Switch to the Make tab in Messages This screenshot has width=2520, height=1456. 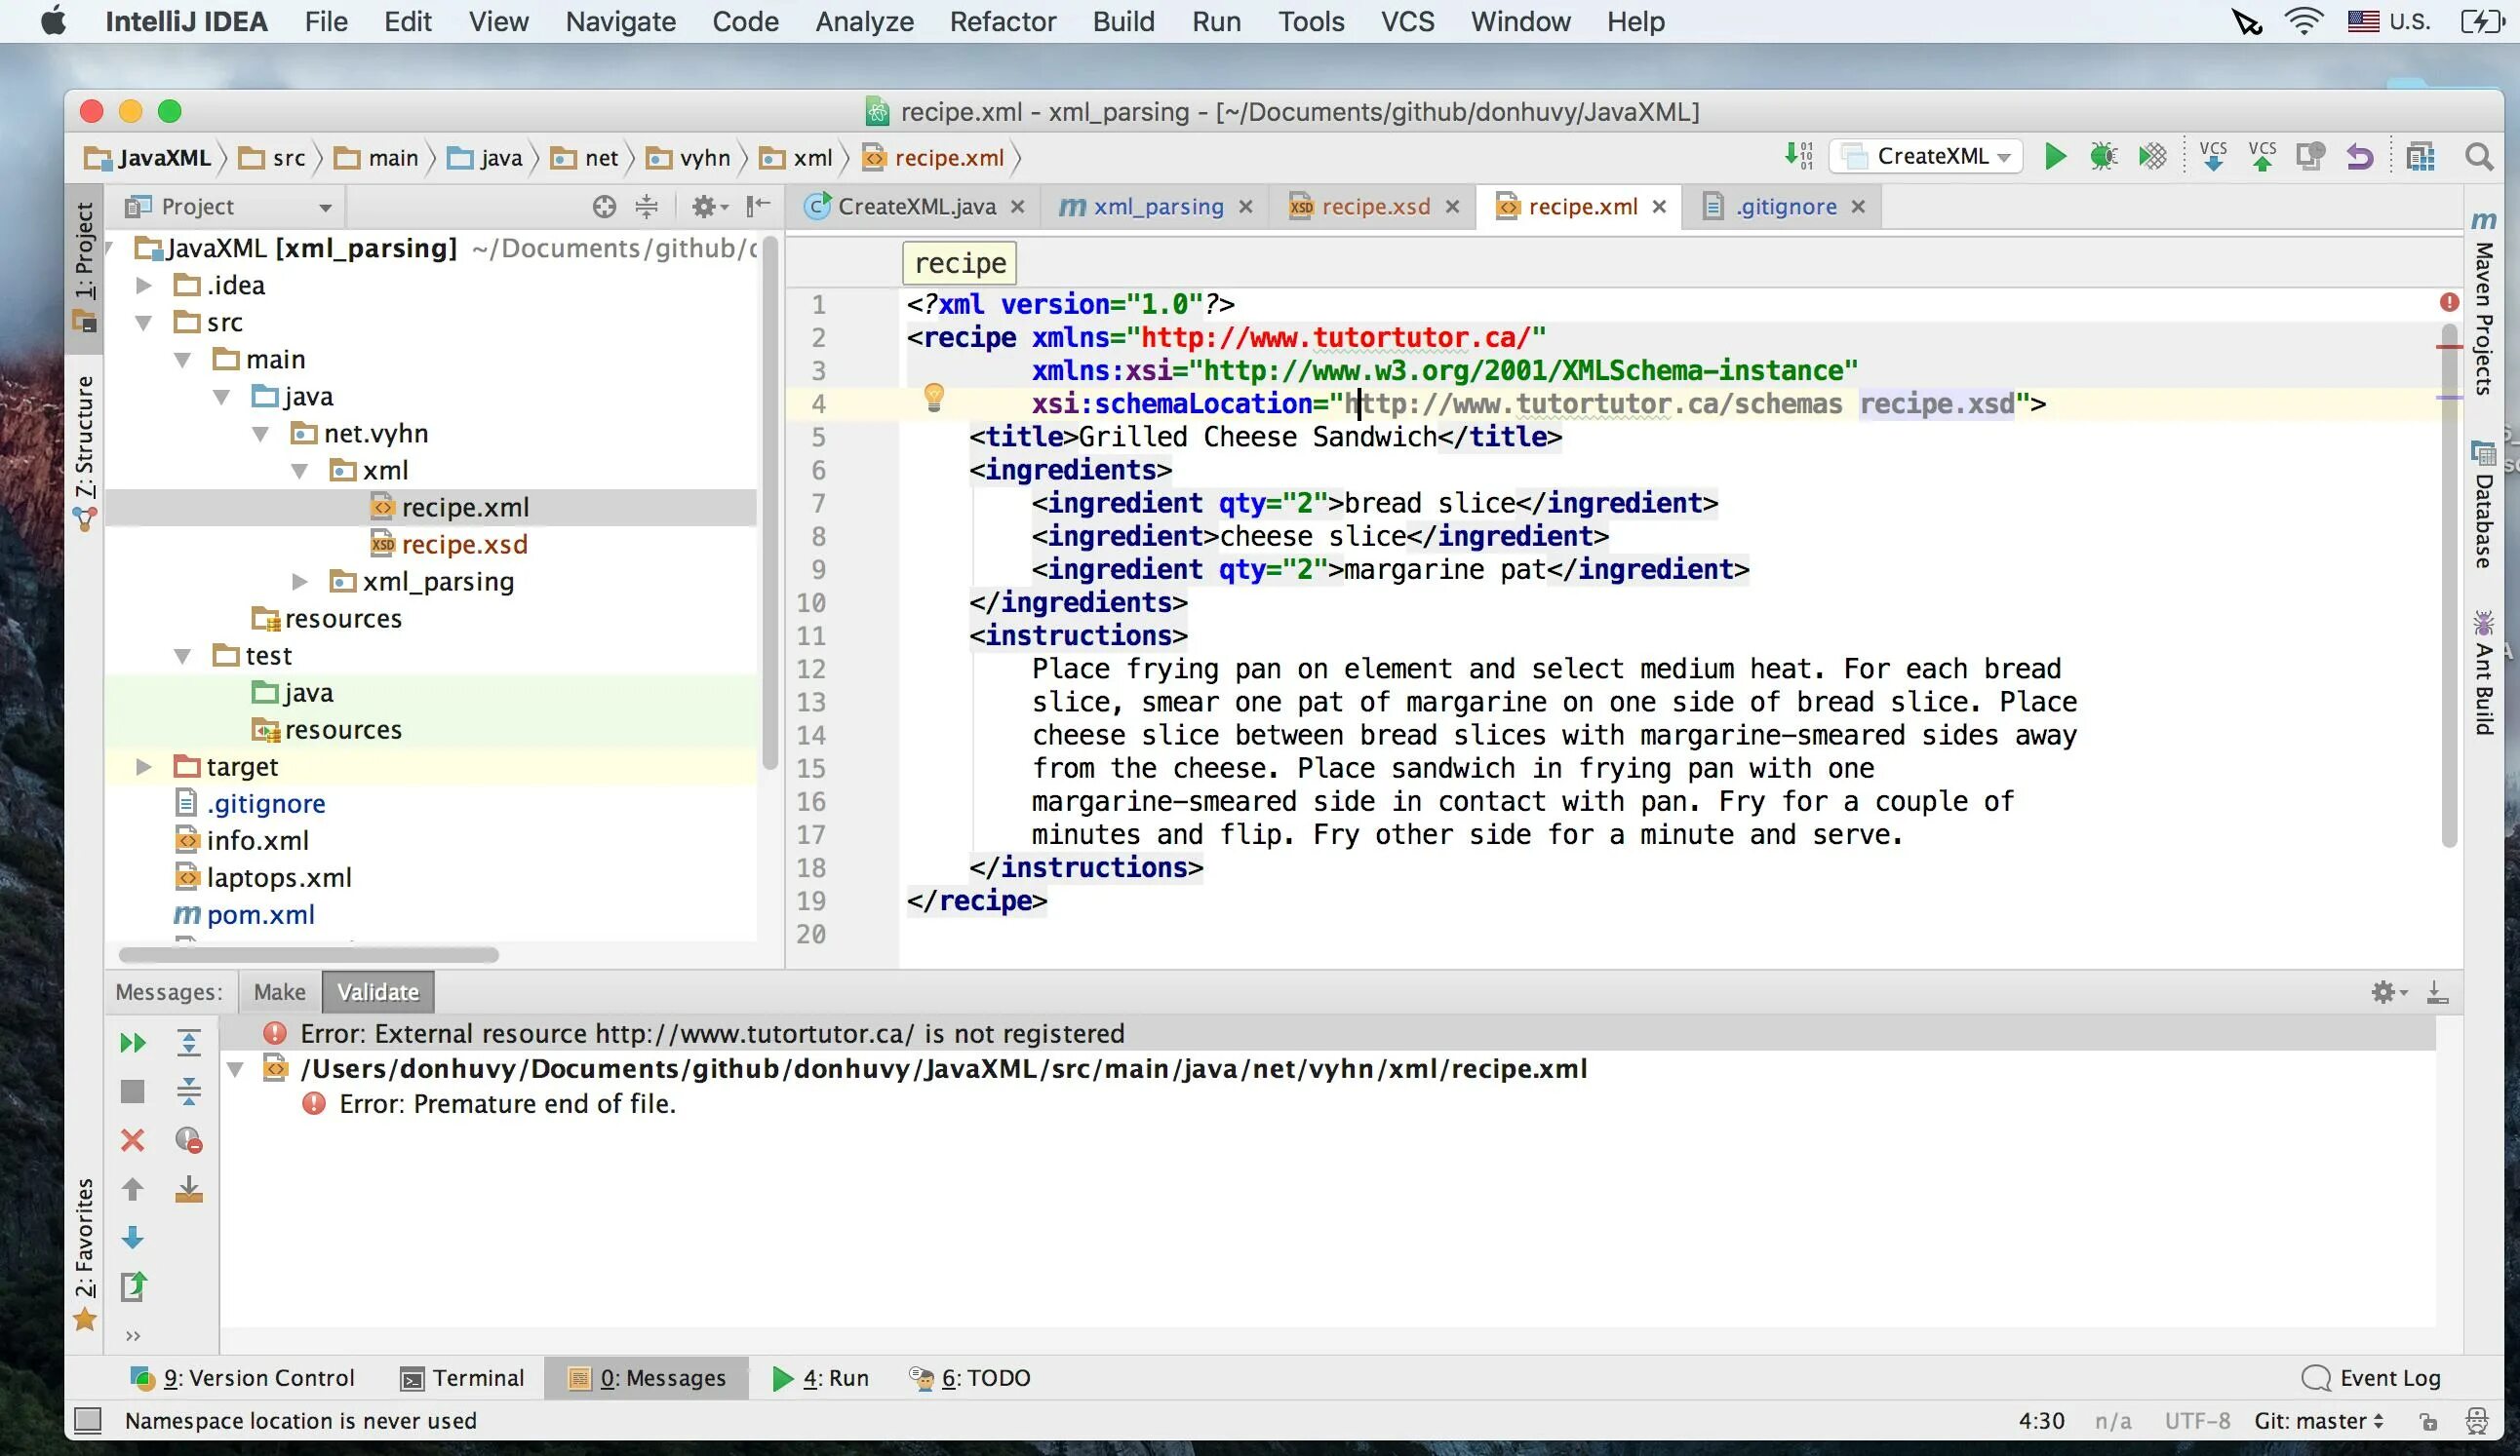tap(279, 991)
